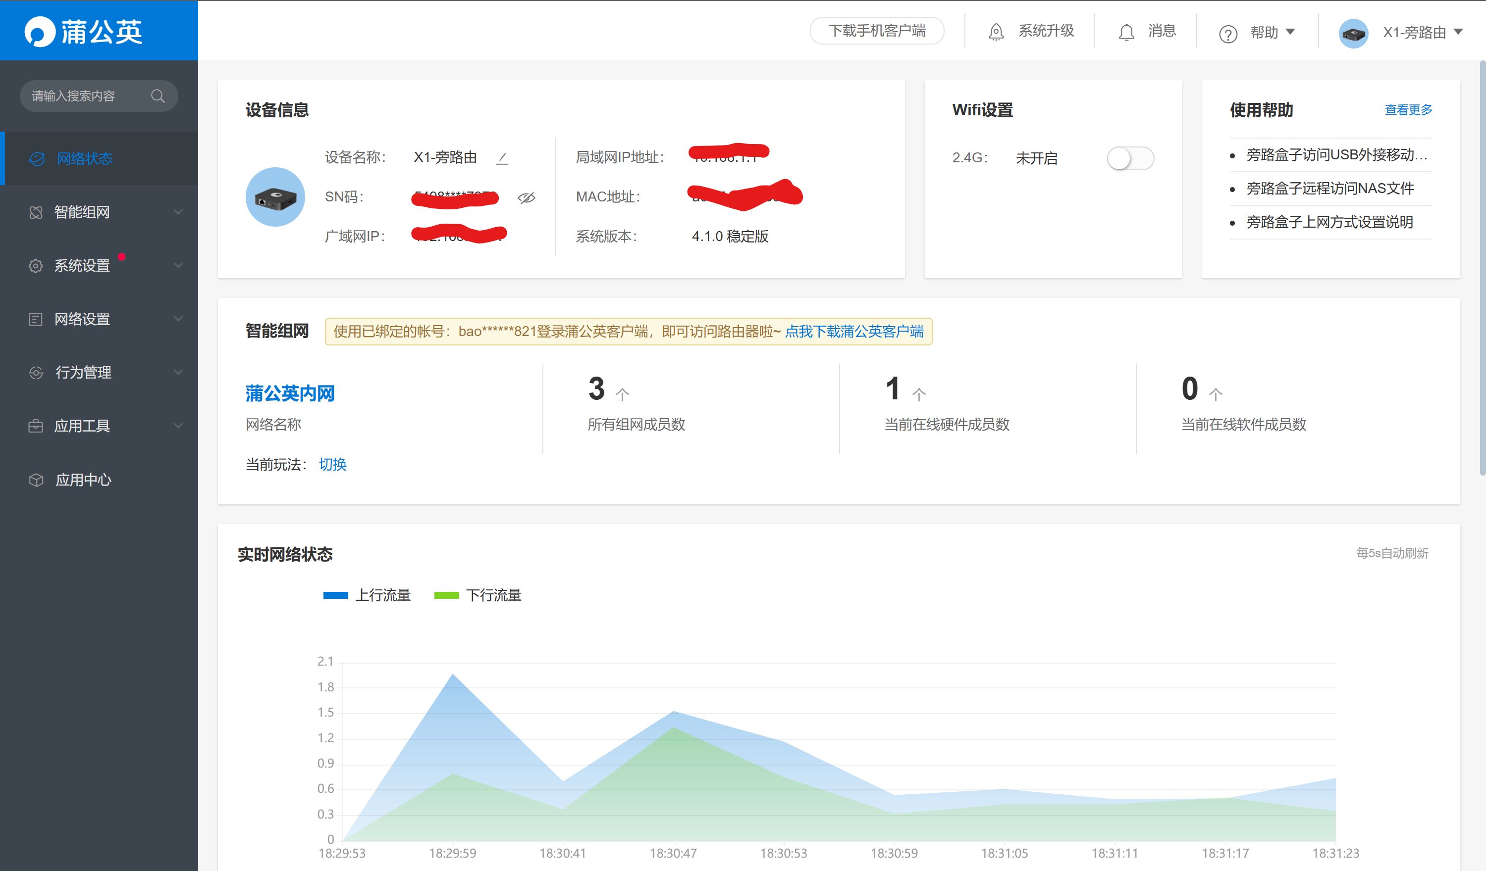Edit device name with pencil icon
The image size is (1486, 871).
click(502, 158)
